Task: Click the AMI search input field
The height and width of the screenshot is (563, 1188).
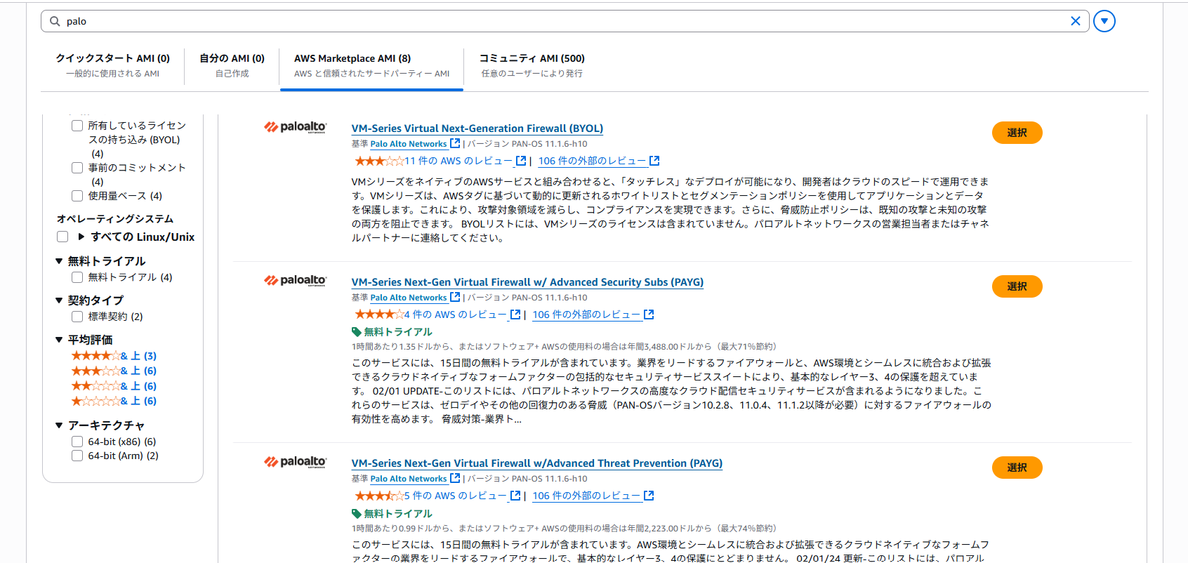Action: click(x=565, y=21)
